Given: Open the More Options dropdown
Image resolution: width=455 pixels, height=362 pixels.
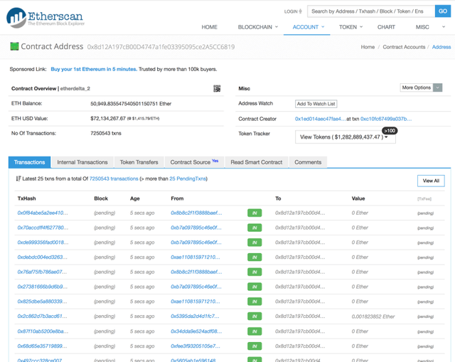Looking at the screenshot, I should (421, 87).
